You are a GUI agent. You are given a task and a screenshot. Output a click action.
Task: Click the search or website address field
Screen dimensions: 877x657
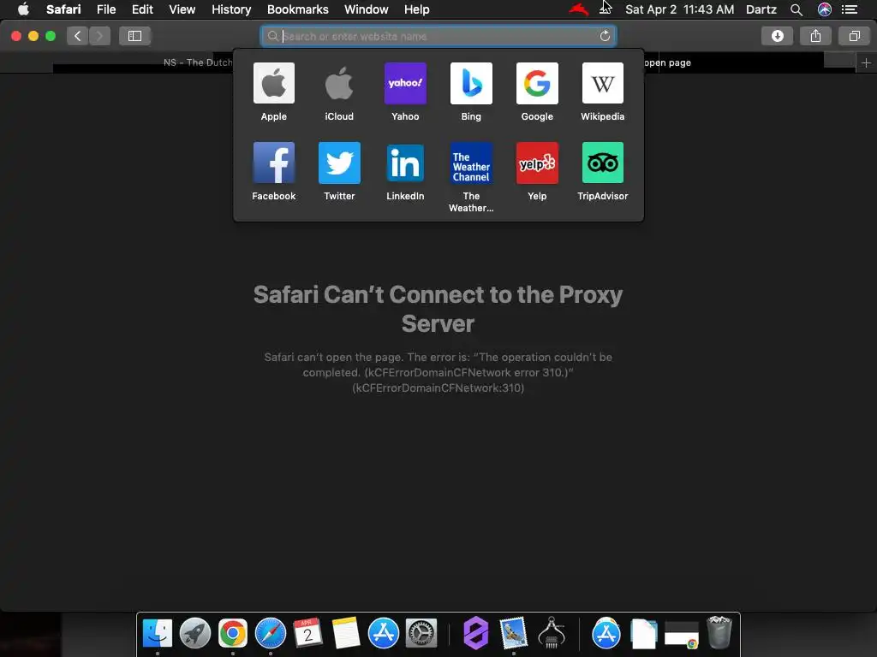coord(438,36)
